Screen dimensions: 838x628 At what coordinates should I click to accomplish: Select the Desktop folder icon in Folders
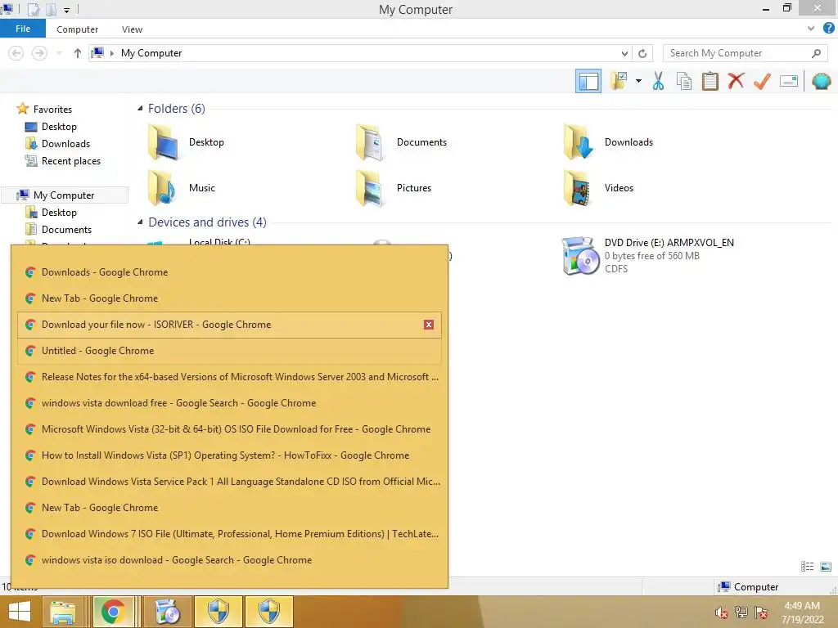click(x=163, y=142)
